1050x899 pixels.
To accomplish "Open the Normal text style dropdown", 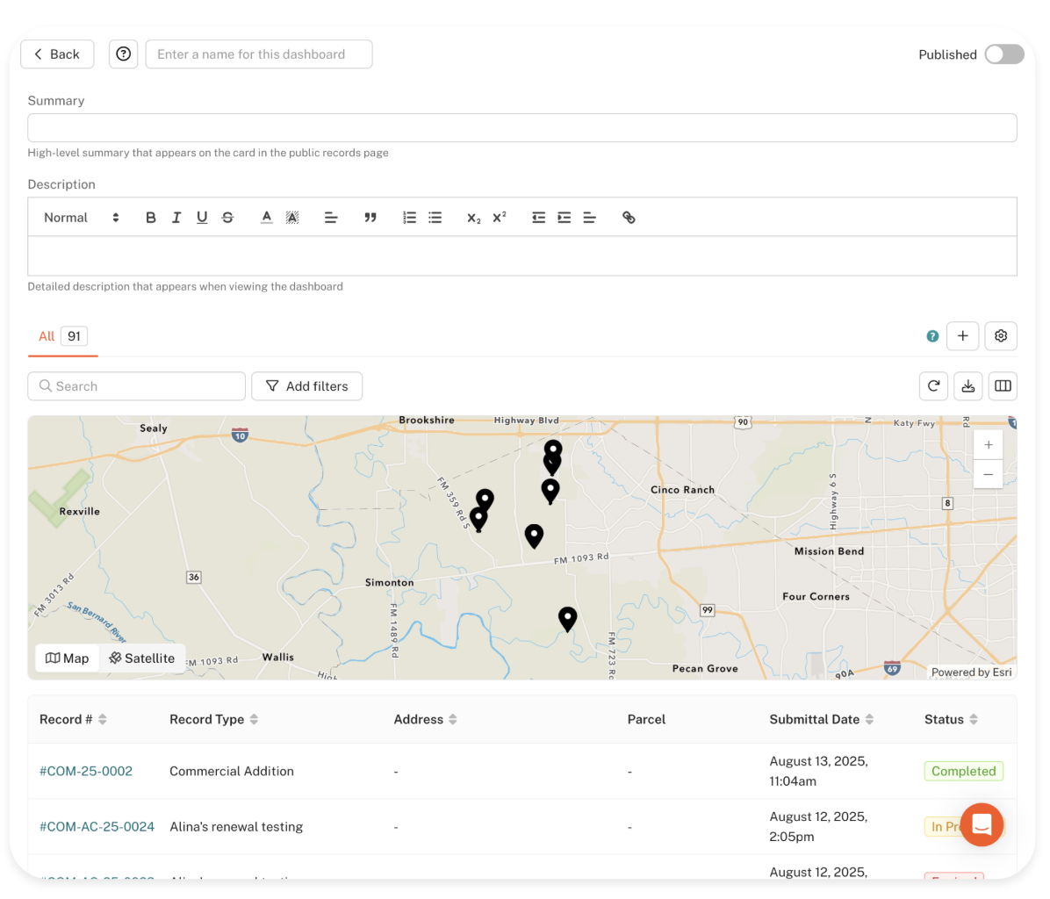I will pyautogui.click(x=81, y=218).
